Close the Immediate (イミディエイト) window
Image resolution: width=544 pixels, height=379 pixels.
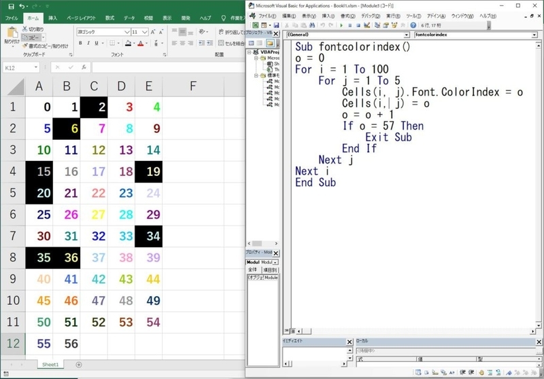350,342
